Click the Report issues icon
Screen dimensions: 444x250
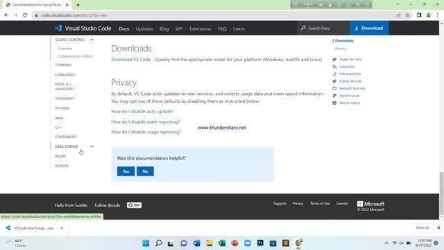tap(334, 96)
